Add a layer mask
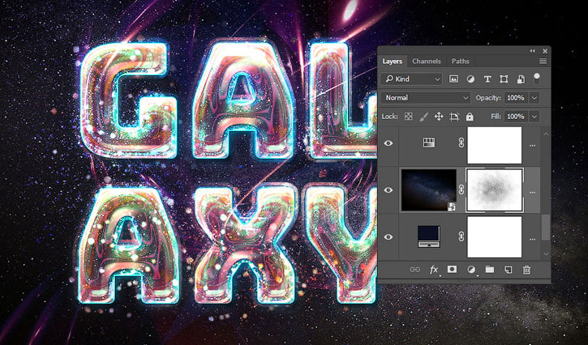This screenshot has height=345, width=588. (x=453, y=270)
